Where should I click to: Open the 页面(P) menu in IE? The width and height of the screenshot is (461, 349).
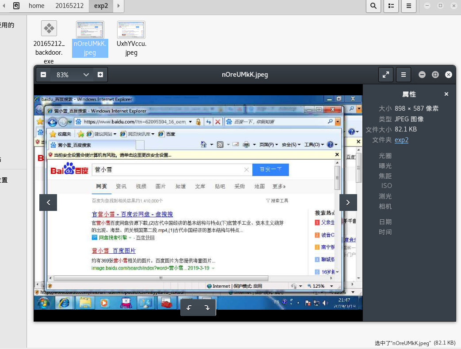(x=268, y=145)
